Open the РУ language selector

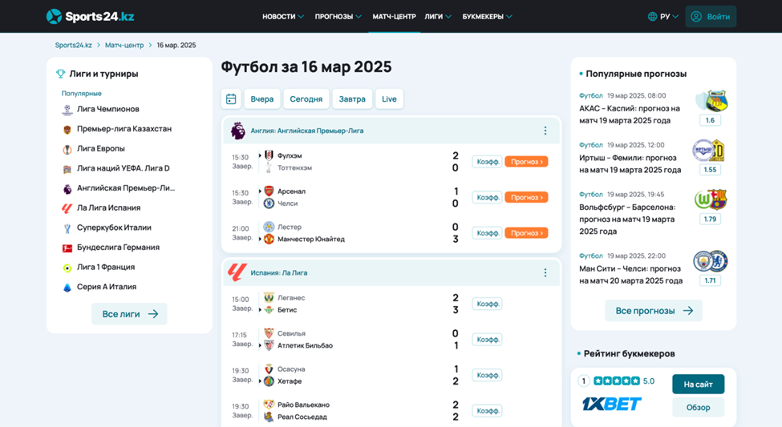[x=669, y=17]
